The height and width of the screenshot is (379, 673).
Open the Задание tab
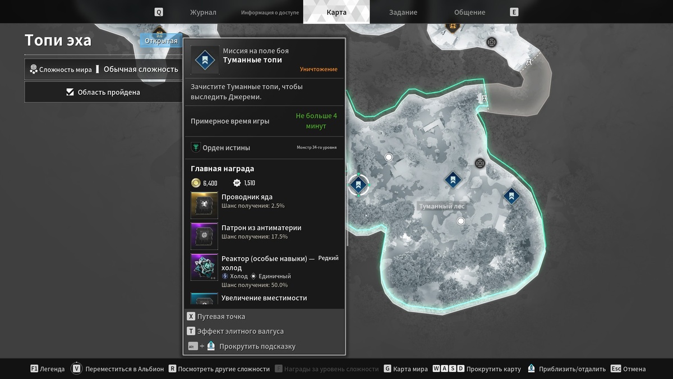coord(403,12)
